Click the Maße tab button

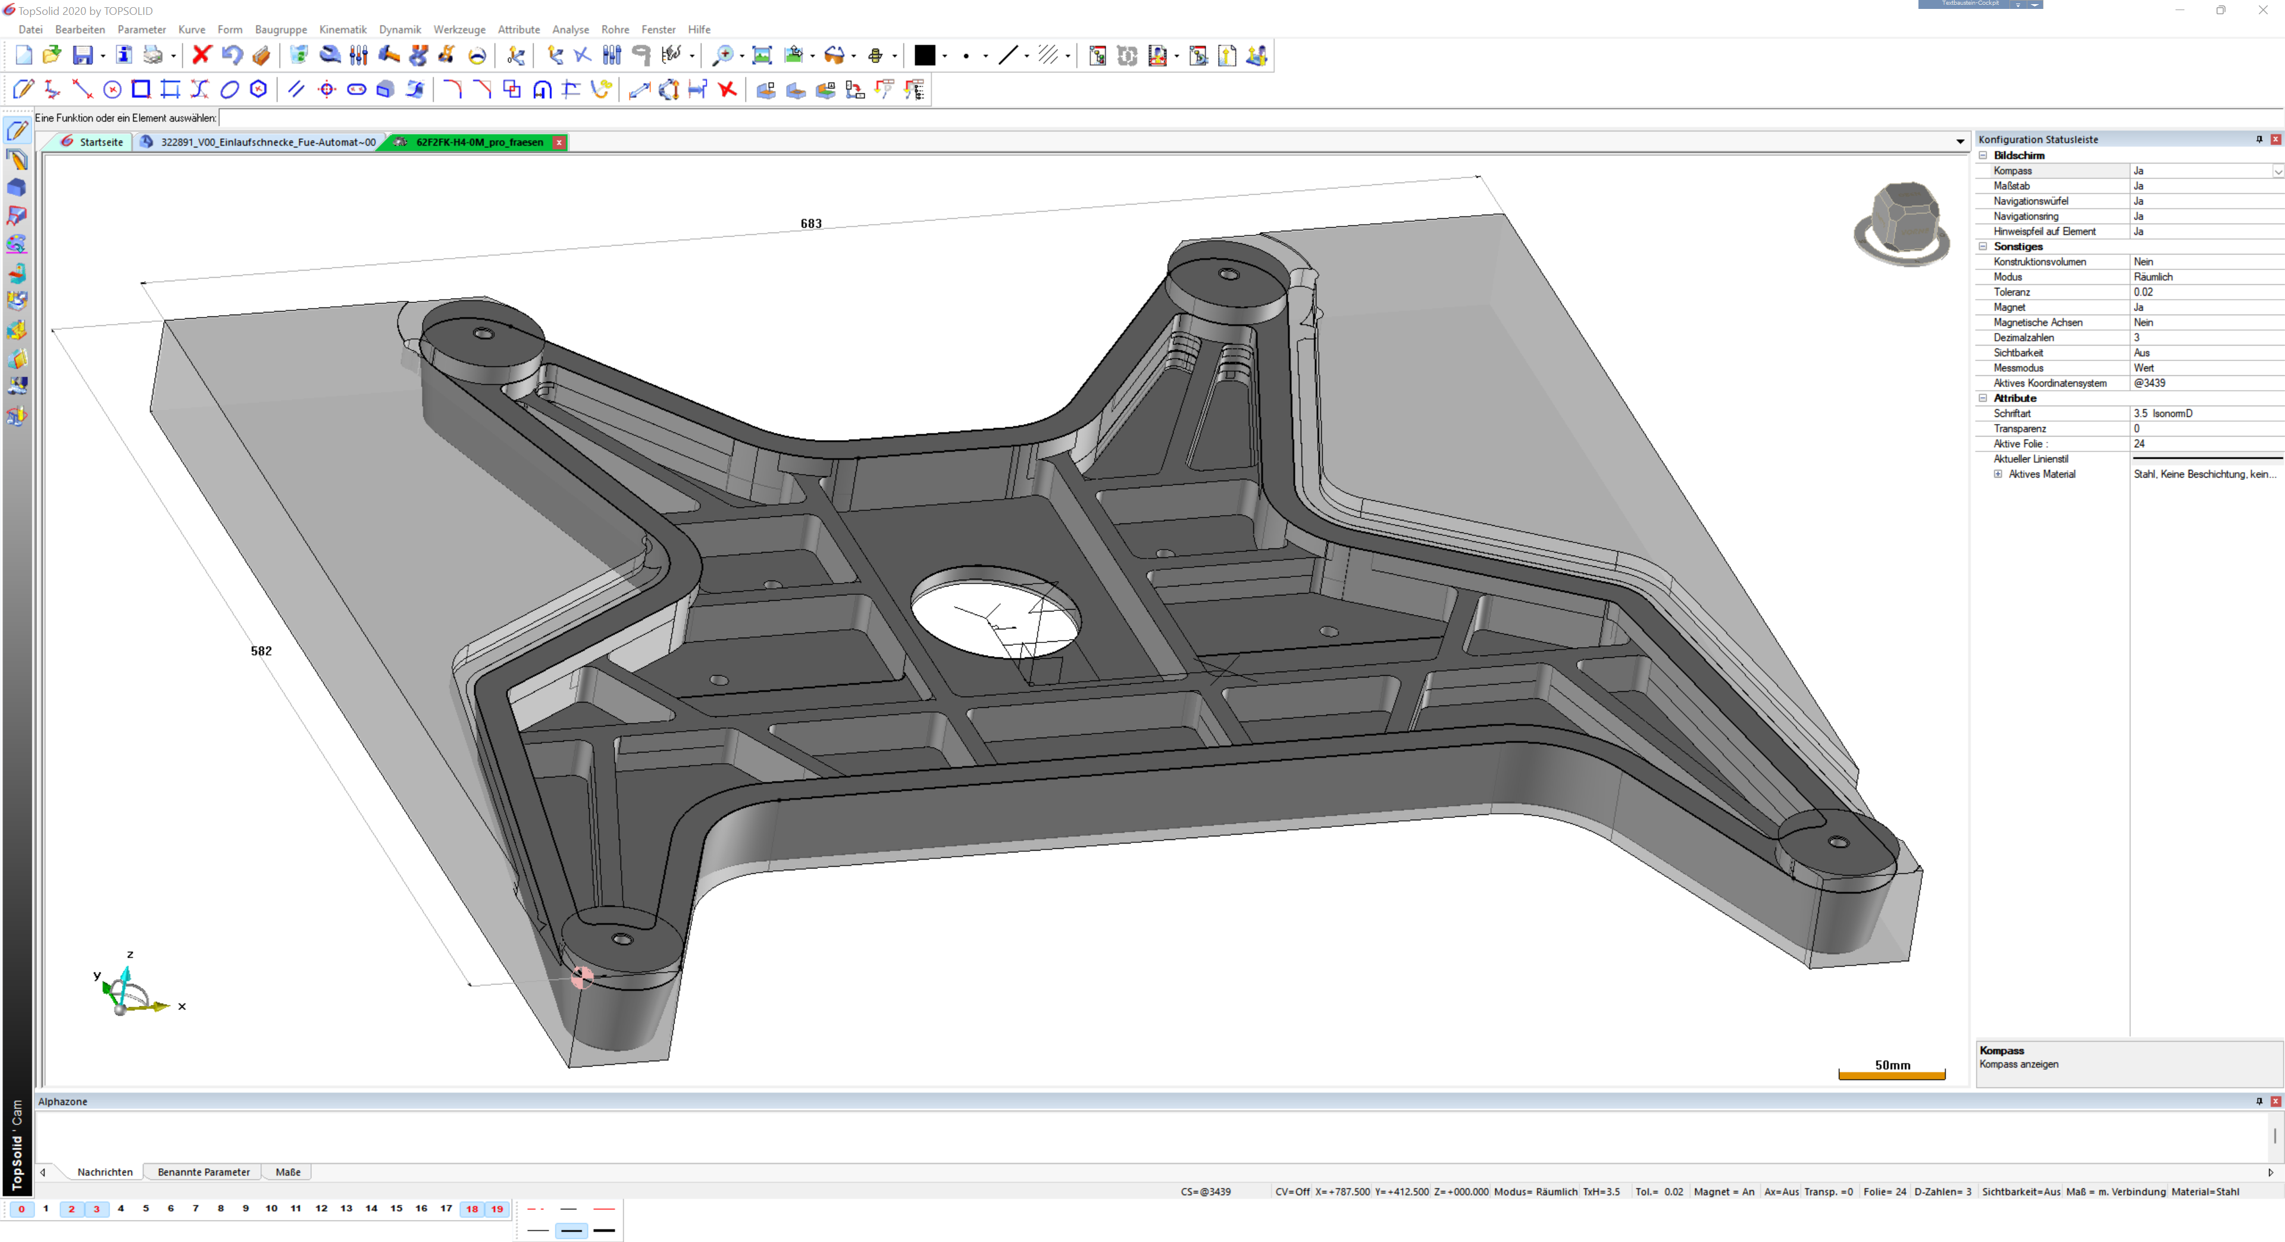287,1172
